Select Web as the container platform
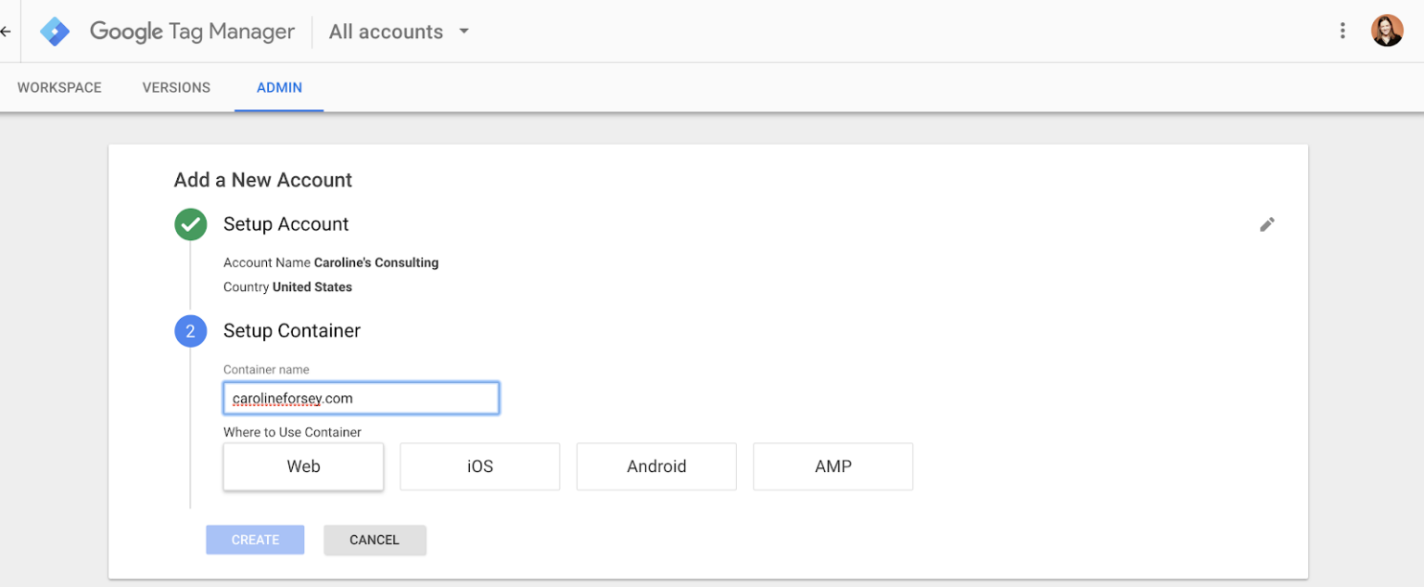 coord(302,466)
